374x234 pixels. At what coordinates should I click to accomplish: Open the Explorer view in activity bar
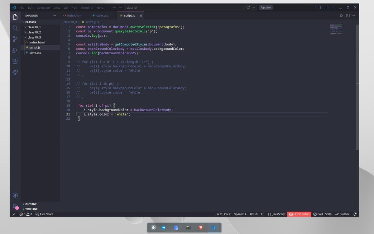15,17
